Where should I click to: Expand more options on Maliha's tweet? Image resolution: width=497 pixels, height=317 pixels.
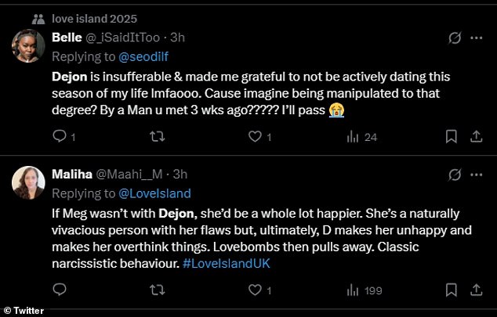tap(476, 175)
